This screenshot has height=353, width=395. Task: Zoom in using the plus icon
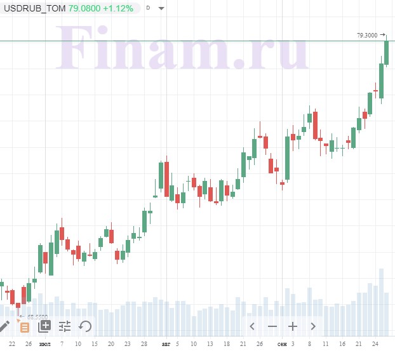(293, 326)
